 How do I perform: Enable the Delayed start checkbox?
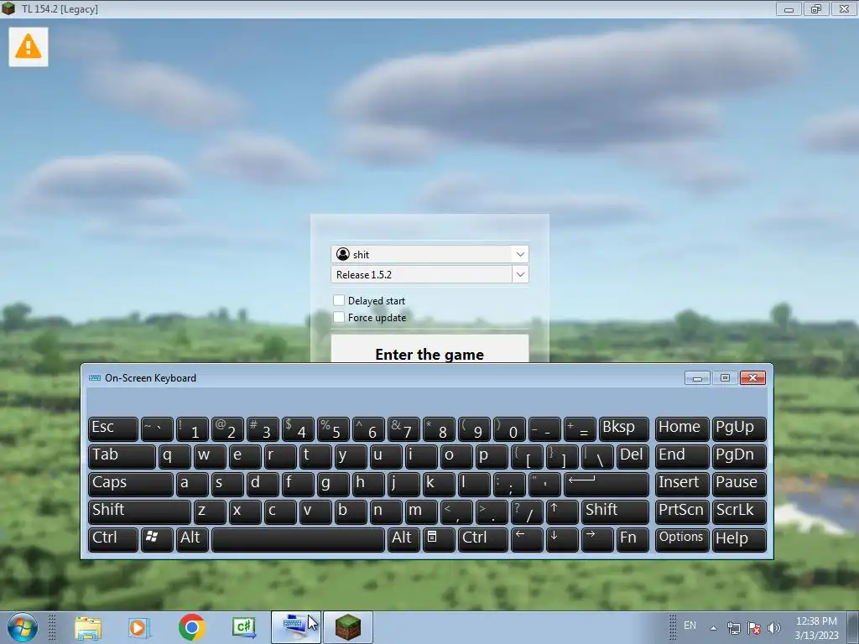(x=339, y=300)
